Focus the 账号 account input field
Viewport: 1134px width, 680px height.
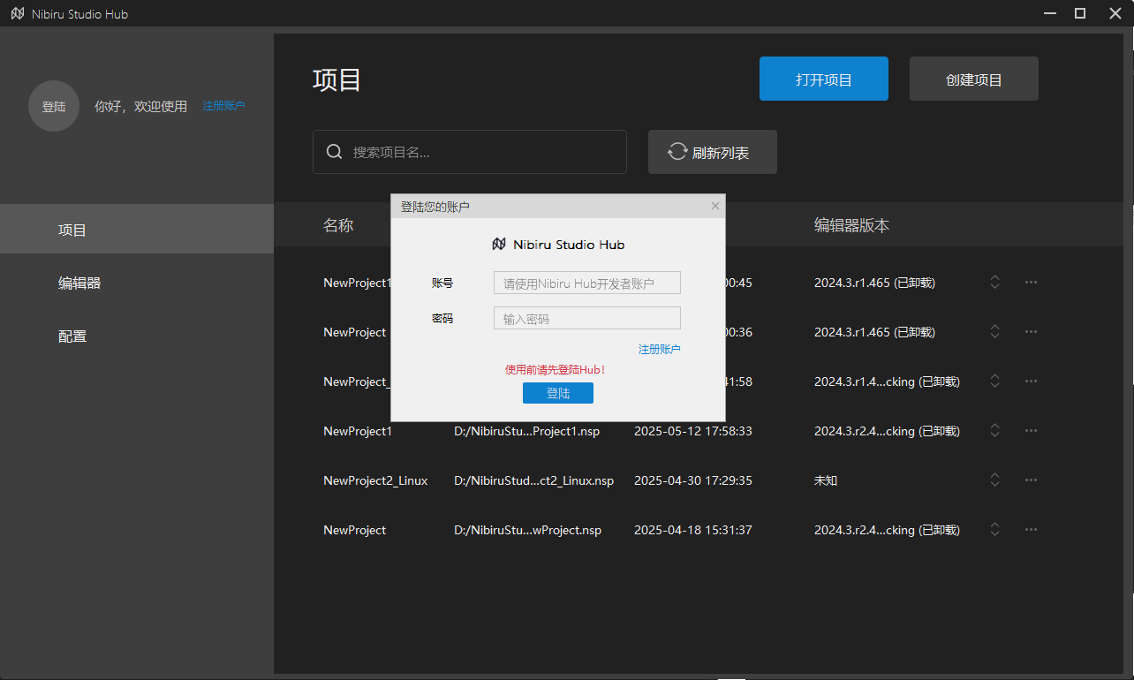point(586,283)
